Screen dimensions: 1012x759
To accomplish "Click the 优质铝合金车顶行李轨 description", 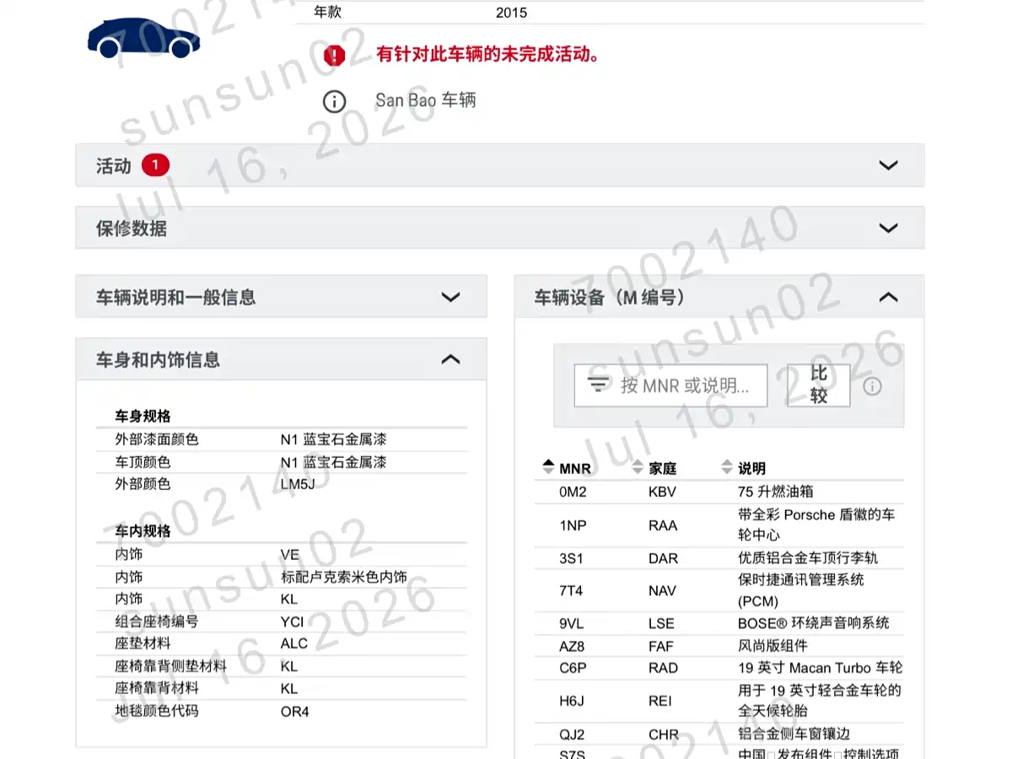I will [x=807, y=558].
